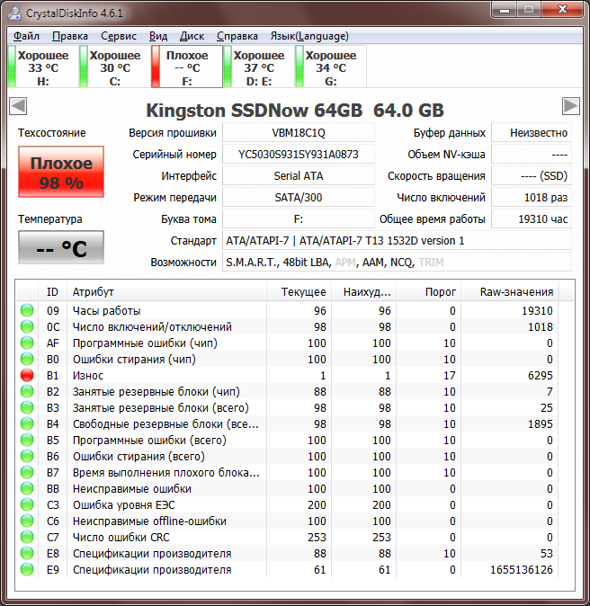
Task: Click the ID column header
Action: pos(52,292)
